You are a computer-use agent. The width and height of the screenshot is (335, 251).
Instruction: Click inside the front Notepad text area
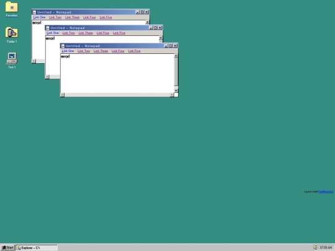[x=117, y=73]
